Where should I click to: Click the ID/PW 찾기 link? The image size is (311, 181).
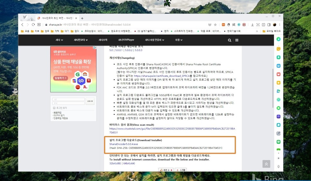coord(59,115)
